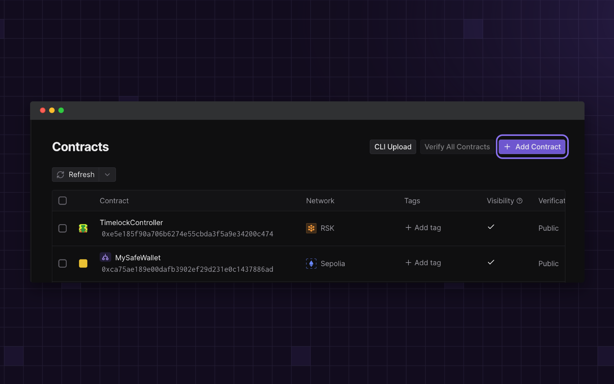This screenshot has height=384, width=614.
Task: Click the purple Safe wallet icon beside MySafeWallet
Action: pyautogui.click(x=105, y=257)
